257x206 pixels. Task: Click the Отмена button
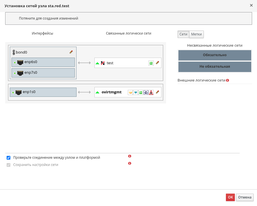(245, 197)
